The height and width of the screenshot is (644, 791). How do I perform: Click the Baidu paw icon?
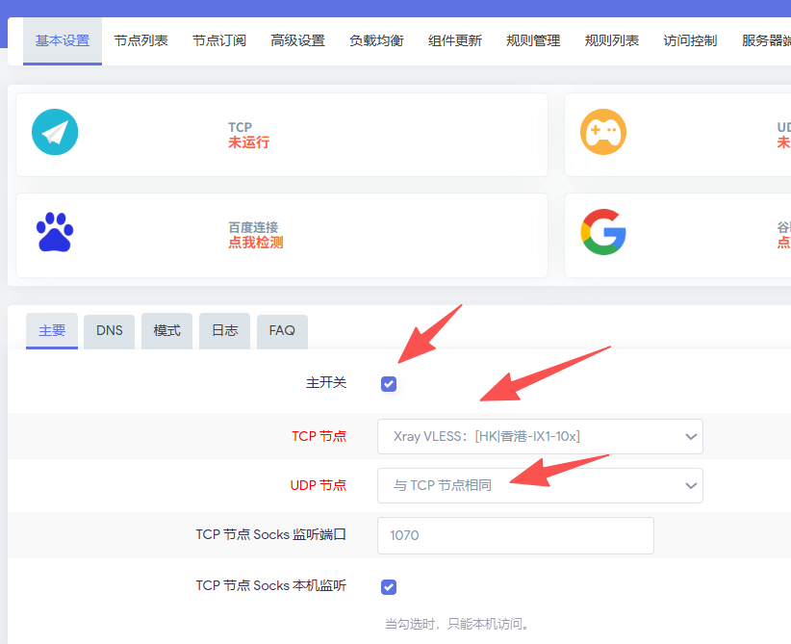55,233
